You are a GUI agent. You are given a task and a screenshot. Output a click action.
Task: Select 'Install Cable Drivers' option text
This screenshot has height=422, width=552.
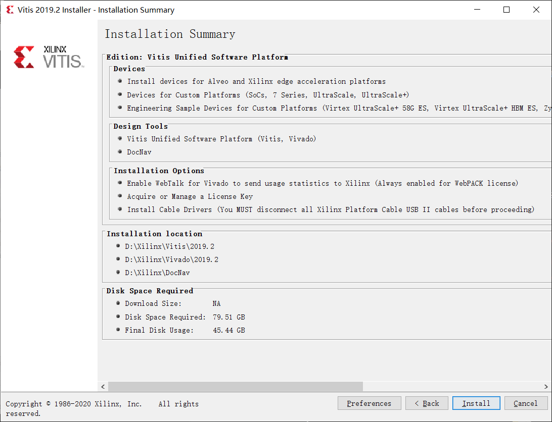[x=331, y=209]
